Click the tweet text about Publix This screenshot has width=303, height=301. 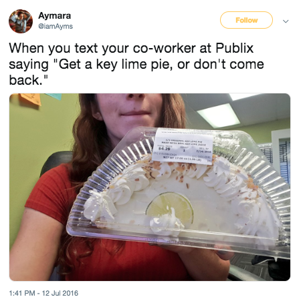pyautogui.click(x=136, y=64)
